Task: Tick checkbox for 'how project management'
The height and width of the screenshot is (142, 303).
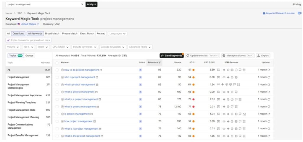Action: [x=57, y=121]
